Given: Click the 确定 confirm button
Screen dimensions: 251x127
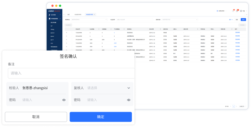Looking at the screenshot, I should click(x=100, y=117).
